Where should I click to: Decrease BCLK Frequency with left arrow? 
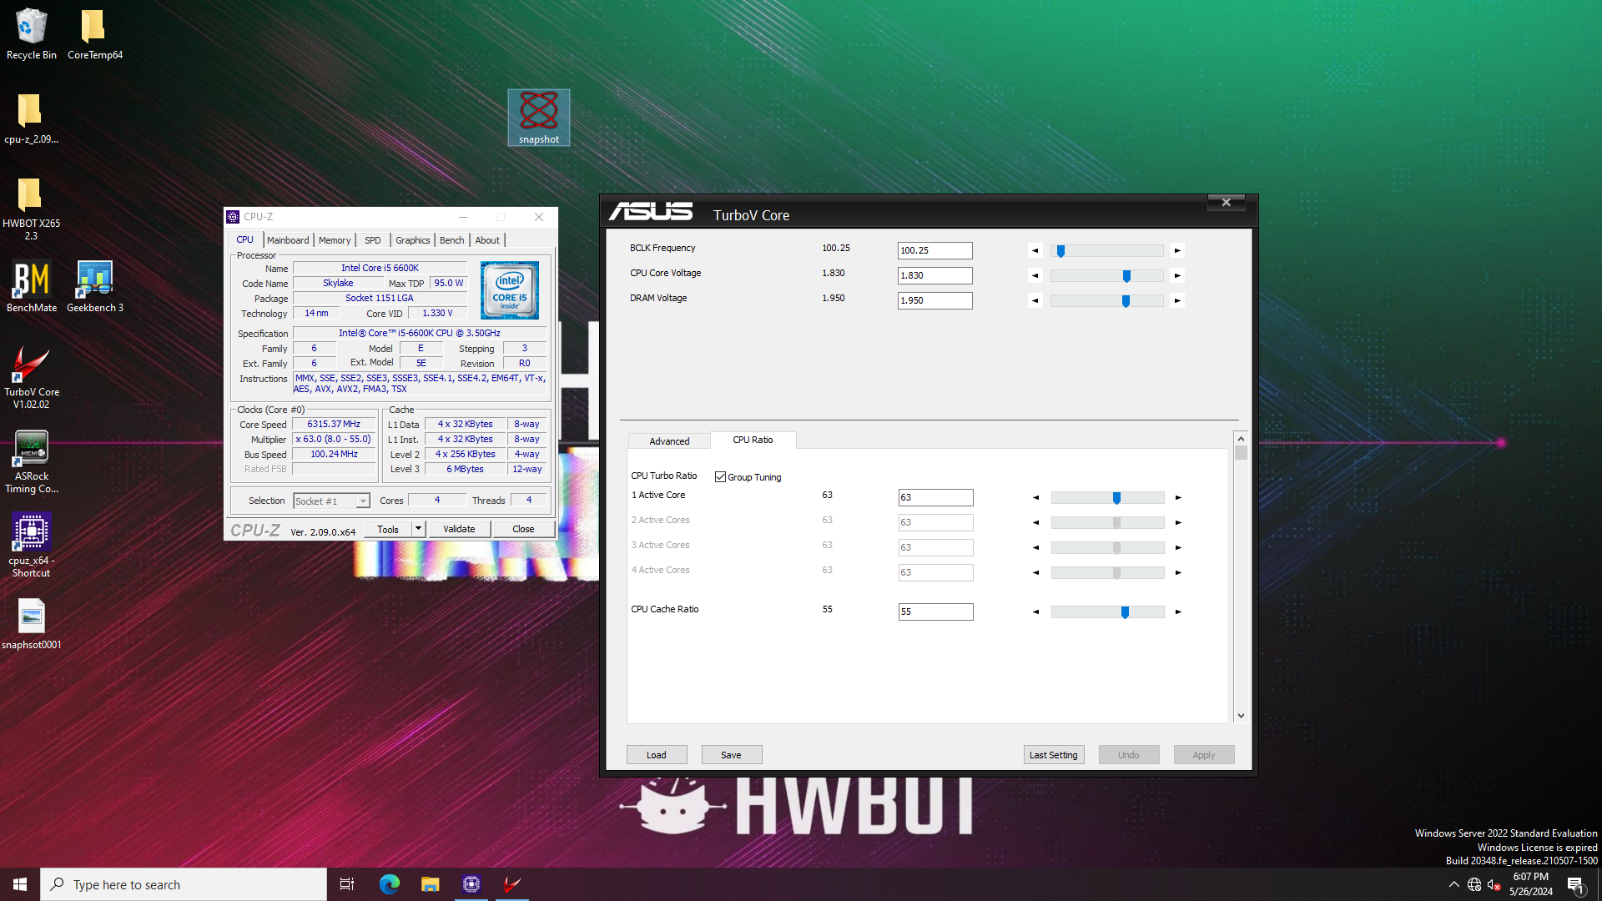click(1035, 250)
